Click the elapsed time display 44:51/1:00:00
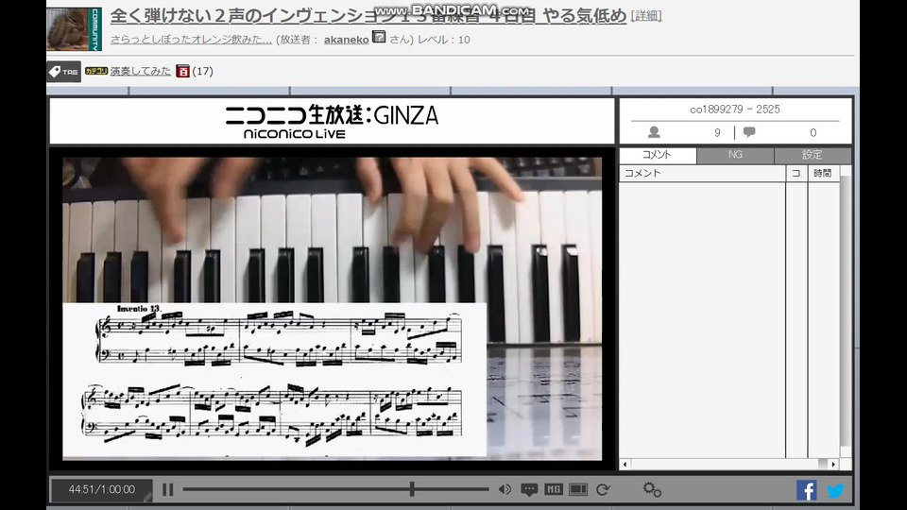The height and width of the screenshot is (510, 907). [x=102, y=490]
